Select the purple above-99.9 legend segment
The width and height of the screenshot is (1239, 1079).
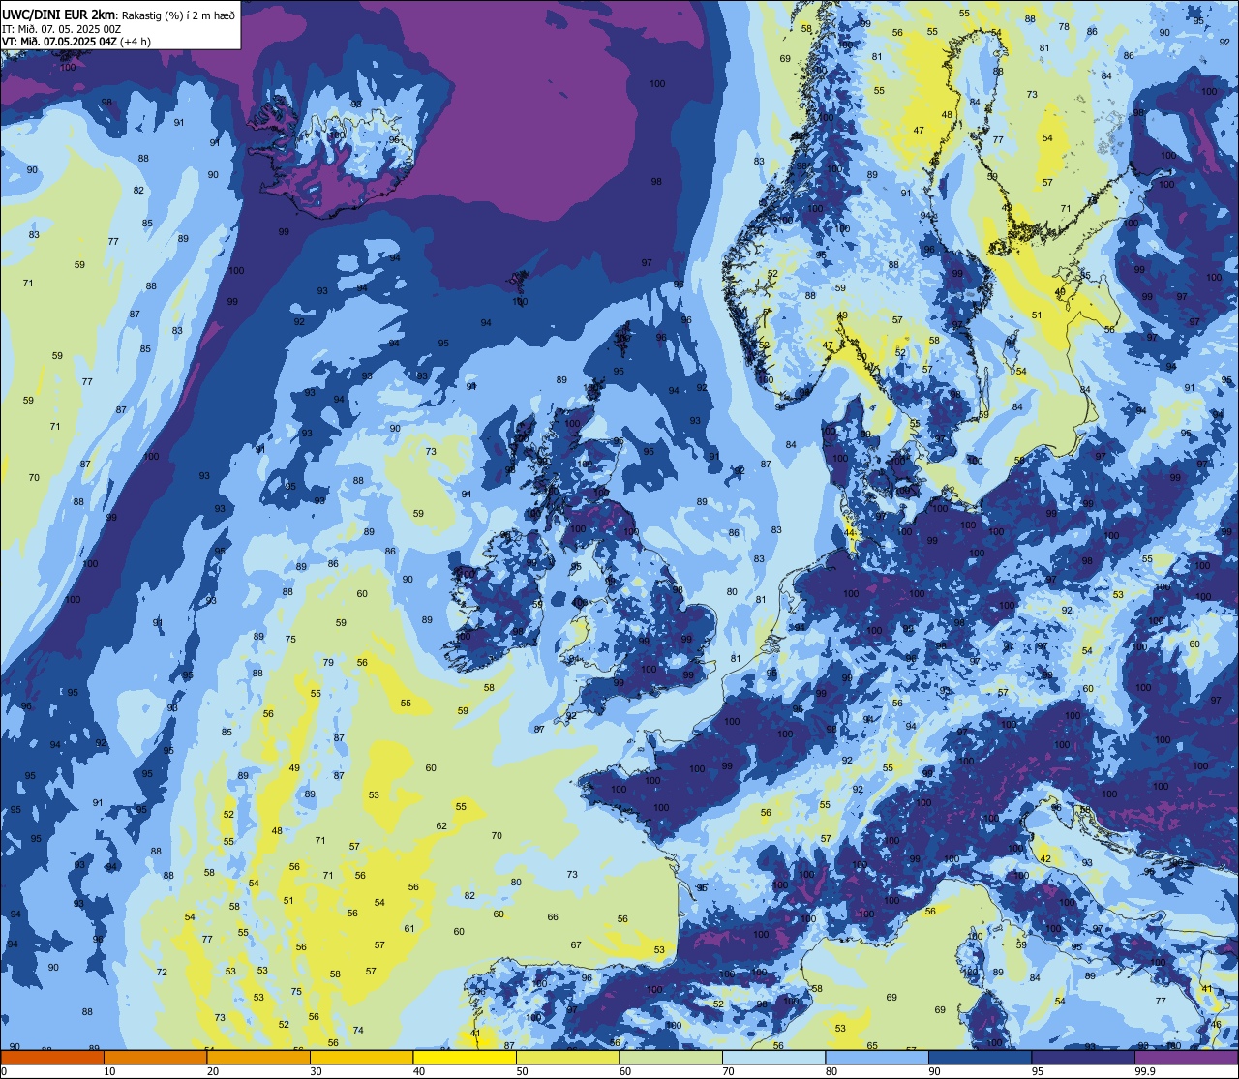tap(1187, 1058)
